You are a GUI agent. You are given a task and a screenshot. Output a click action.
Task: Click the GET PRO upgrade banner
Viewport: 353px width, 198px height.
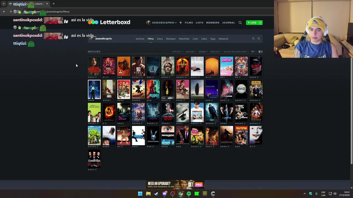[x=175, y=185]
